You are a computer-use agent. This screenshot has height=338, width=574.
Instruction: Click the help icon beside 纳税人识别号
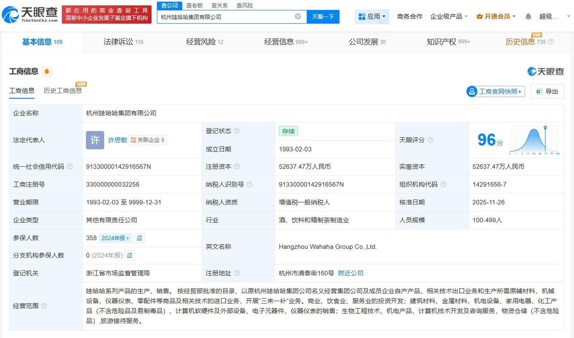(249, 184)
